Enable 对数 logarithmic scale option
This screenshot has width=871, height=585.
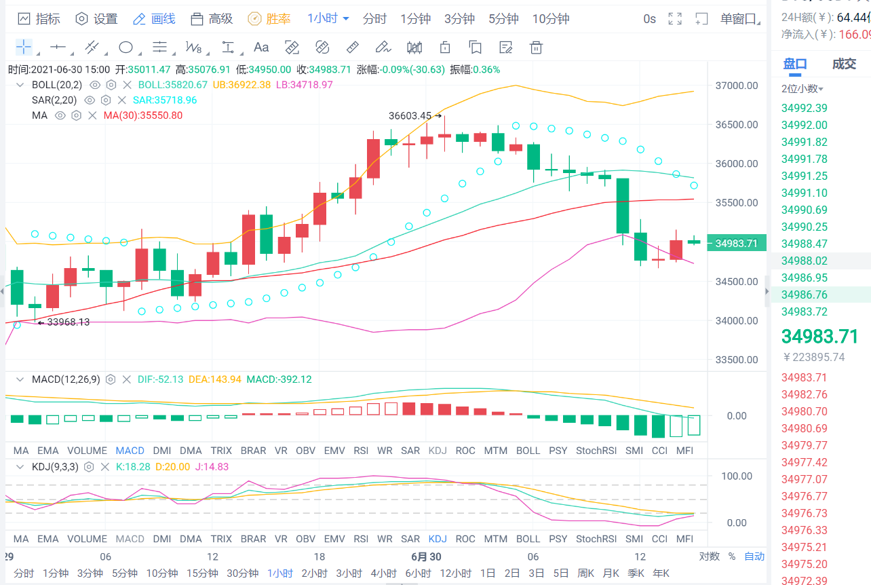709,556
